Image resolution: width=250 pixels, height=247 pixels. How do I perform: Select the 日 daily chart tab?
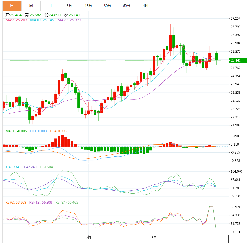coord(12,6)
